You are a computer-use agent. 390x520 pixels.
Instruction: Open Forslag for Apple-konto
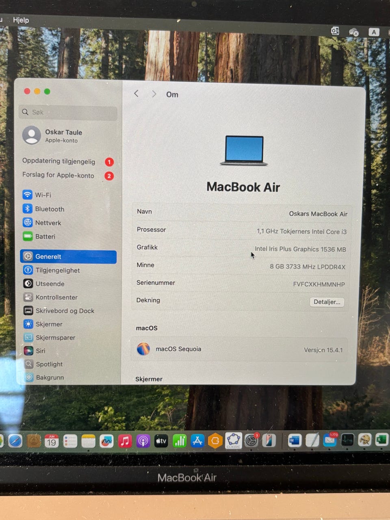pyautogui.click(x=68, y=175)
